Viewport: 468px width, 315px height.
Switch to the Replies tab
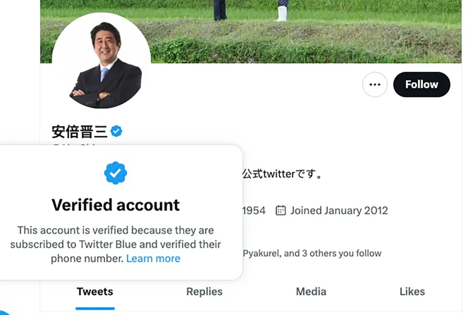pos(204,292)
